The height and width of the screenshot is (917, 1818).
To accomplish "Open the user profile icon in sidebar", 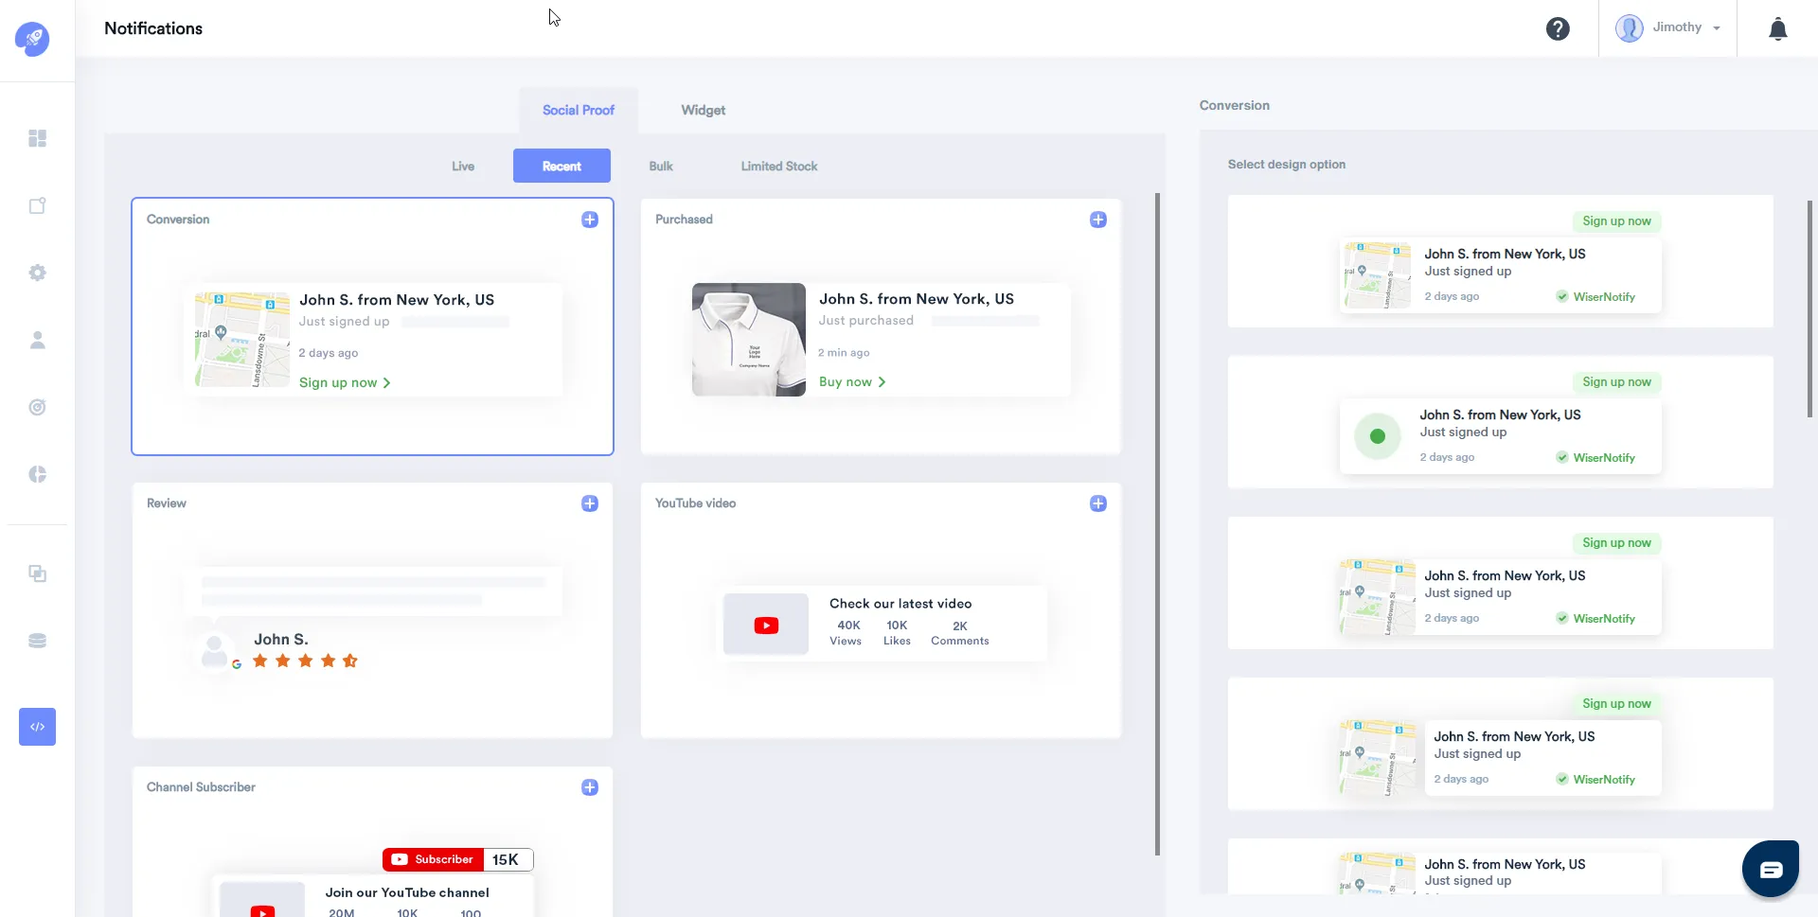I will pos(38,340).
